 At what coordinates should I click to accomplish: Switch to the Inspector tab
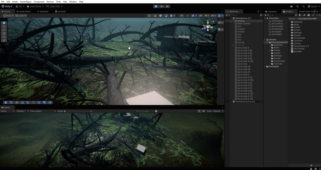[271, 12]
